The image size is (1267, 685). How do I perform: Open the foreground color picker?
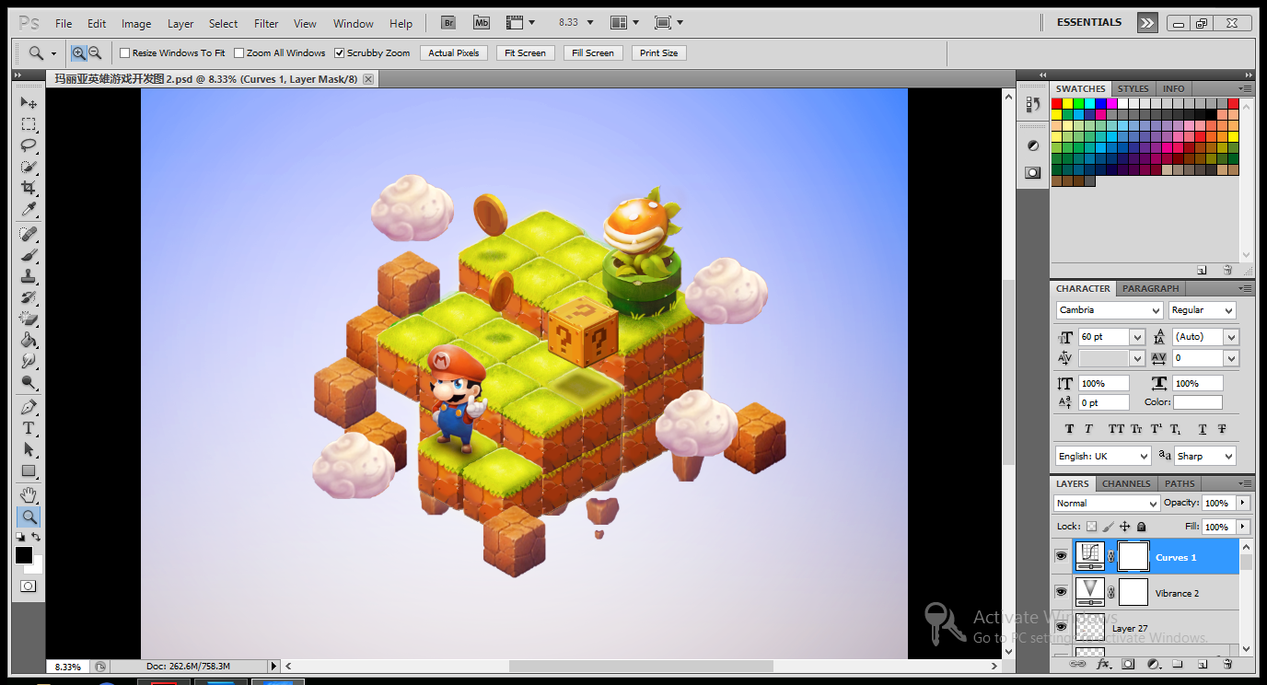tap(23, 555)
